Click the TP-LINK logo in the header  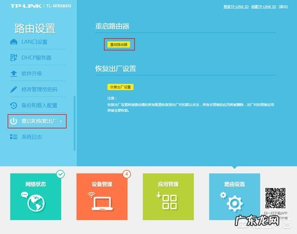(x=26, y=6)
